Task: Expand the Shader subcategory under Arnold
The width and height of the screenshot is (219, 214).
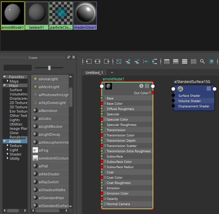Action: click(x=8, y=154)
